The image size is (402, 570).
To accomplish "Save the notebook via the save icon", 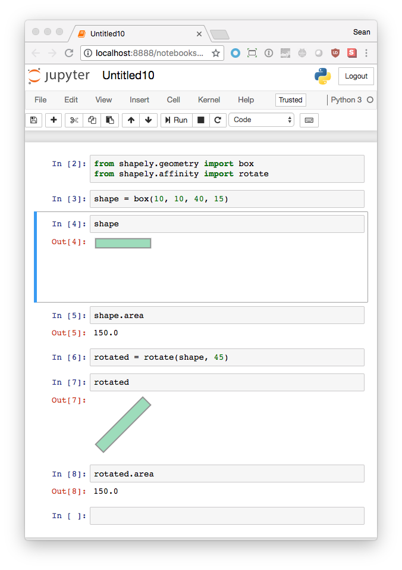I will [x=33, y=120].
